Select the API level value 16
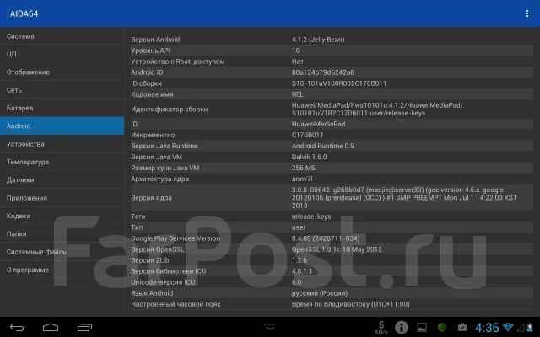This screenshot has height=337, width=540. (296, 51)
